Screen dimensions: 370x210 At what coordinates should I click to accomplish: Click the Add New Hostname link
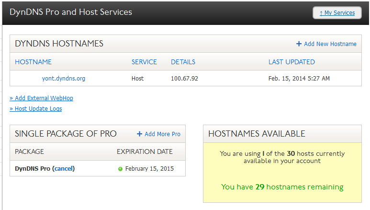pos(330,44)
